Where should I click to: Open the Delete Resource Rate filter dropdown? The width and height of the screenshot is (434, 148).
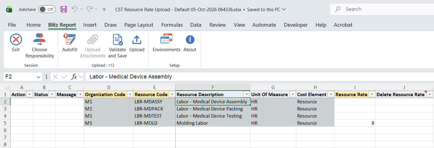pyautogui.click(x=430, y=94)
